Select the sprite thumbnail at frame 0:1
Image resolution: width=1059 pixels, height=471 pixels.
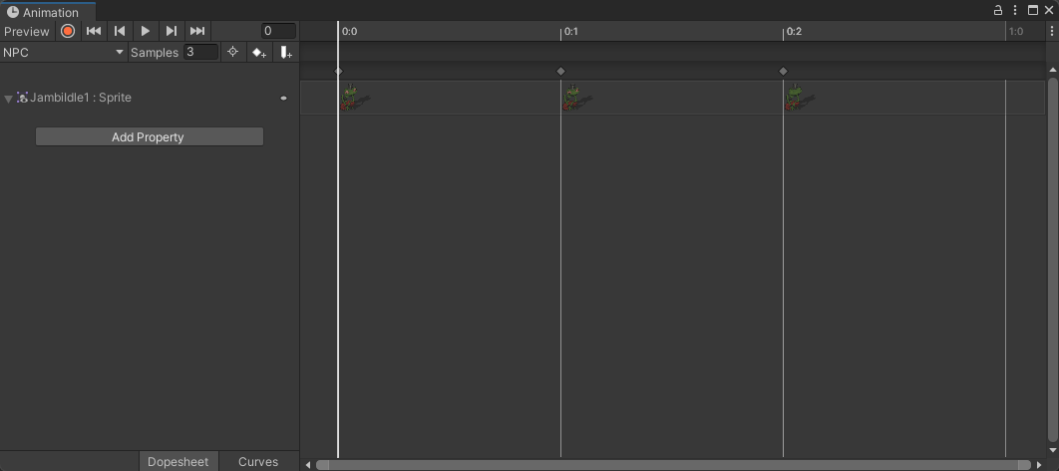[576, 98]
